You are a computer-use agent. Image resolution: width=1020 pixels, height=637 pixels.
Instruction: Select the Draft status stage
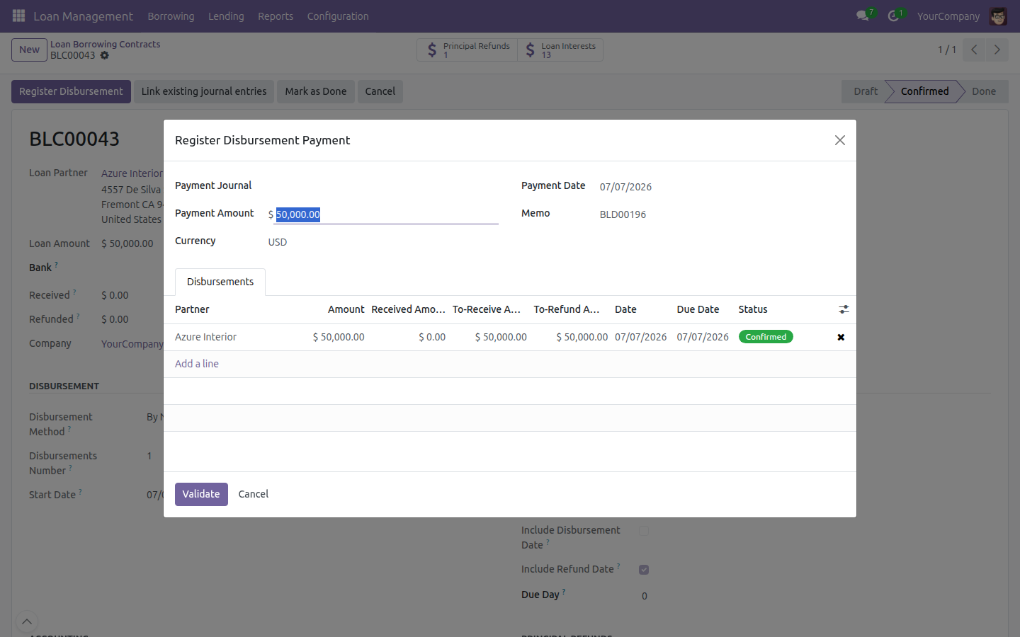click(865, 91)
